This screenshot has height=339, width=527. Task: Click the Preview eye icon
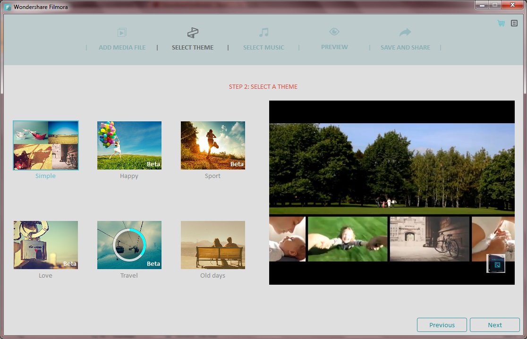tap(334, 32)
